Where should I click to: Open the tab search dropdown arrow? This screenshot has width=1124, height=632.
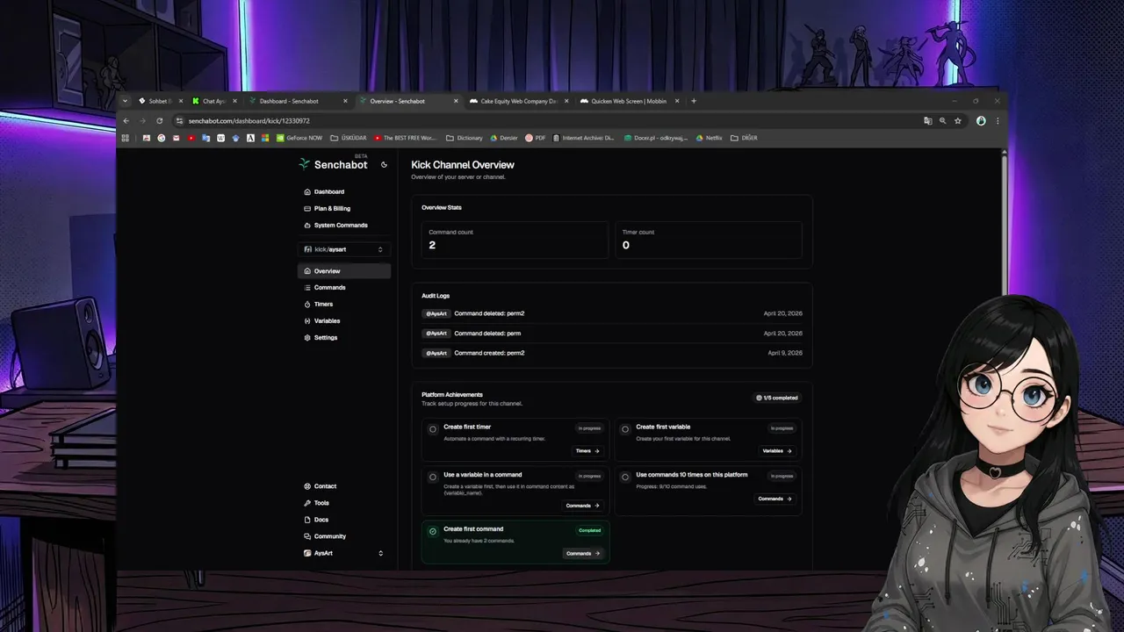click(x=126, y=101)
